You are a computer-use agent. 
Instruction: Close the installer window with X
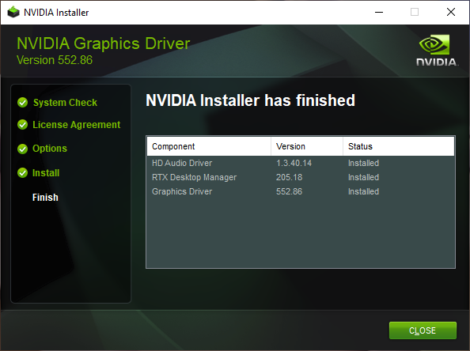click(x=451, y=13)
